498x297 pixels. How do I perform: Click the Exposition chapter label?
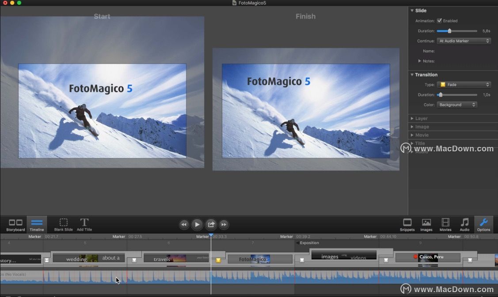(309, 243)
